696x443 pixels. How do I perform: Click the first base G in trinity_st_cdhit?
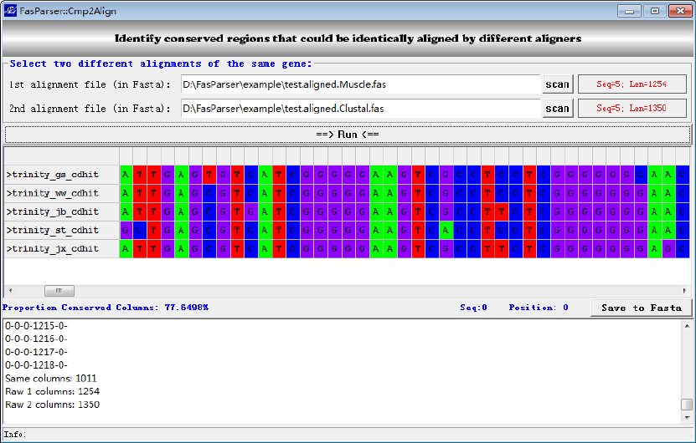(x=126, y=231)
